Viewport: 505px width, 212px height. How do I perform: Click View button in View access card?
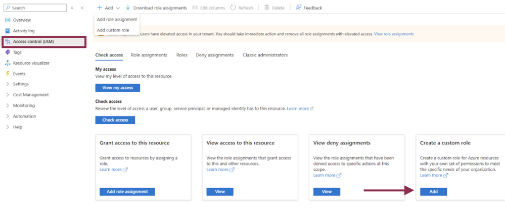pyautogui.click(x=220, y=191)
